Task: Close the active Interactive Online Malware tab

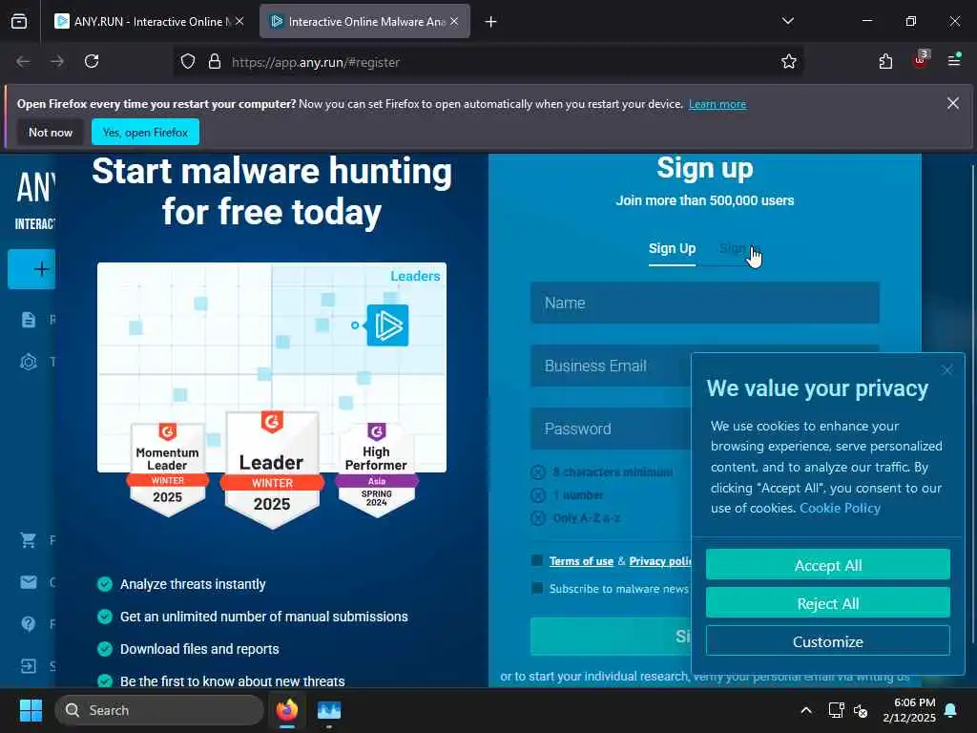Action: click(454, 22)
